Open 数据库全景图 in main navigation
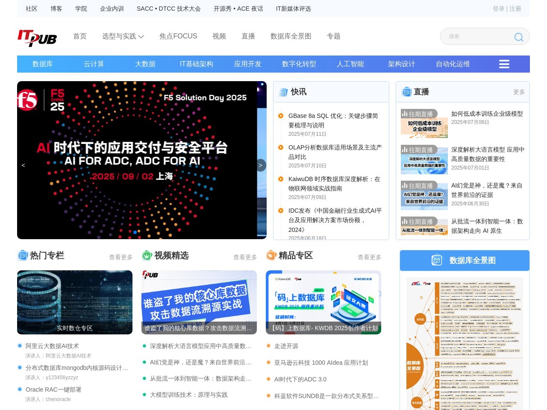Viewport: 547px width, 410px height. (291, 36)
